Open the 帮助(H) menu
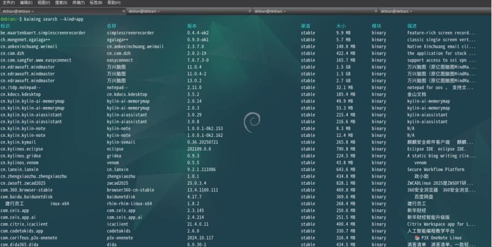 pos(114,3)
